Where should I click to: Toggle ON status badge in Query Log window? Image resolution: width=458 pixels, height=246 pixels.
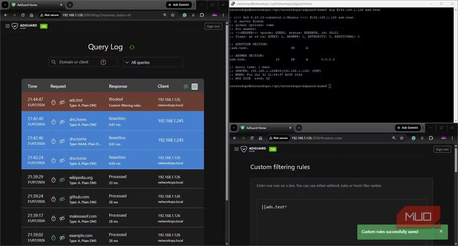coord(44,26)
